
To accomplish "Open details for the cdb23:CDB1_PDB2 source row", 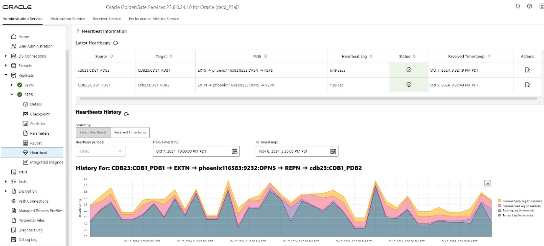I will point(527,70).
